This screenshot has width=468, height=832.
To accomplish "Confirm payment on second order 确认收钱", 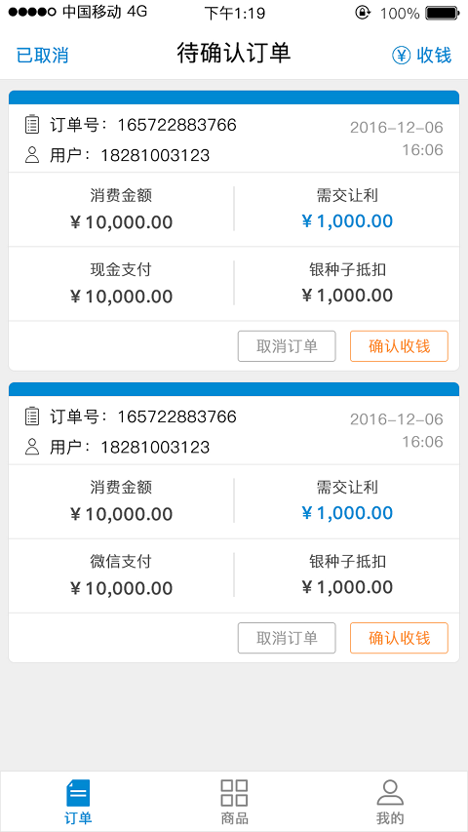I will (x=399, y=638).
